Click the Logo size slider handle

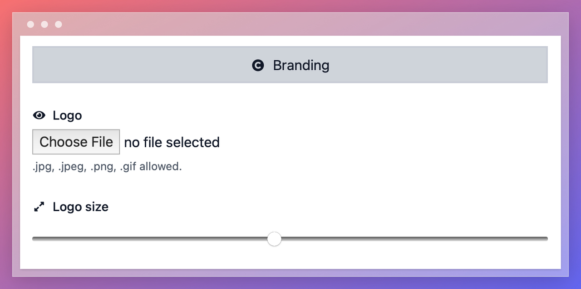coord(274,239)
